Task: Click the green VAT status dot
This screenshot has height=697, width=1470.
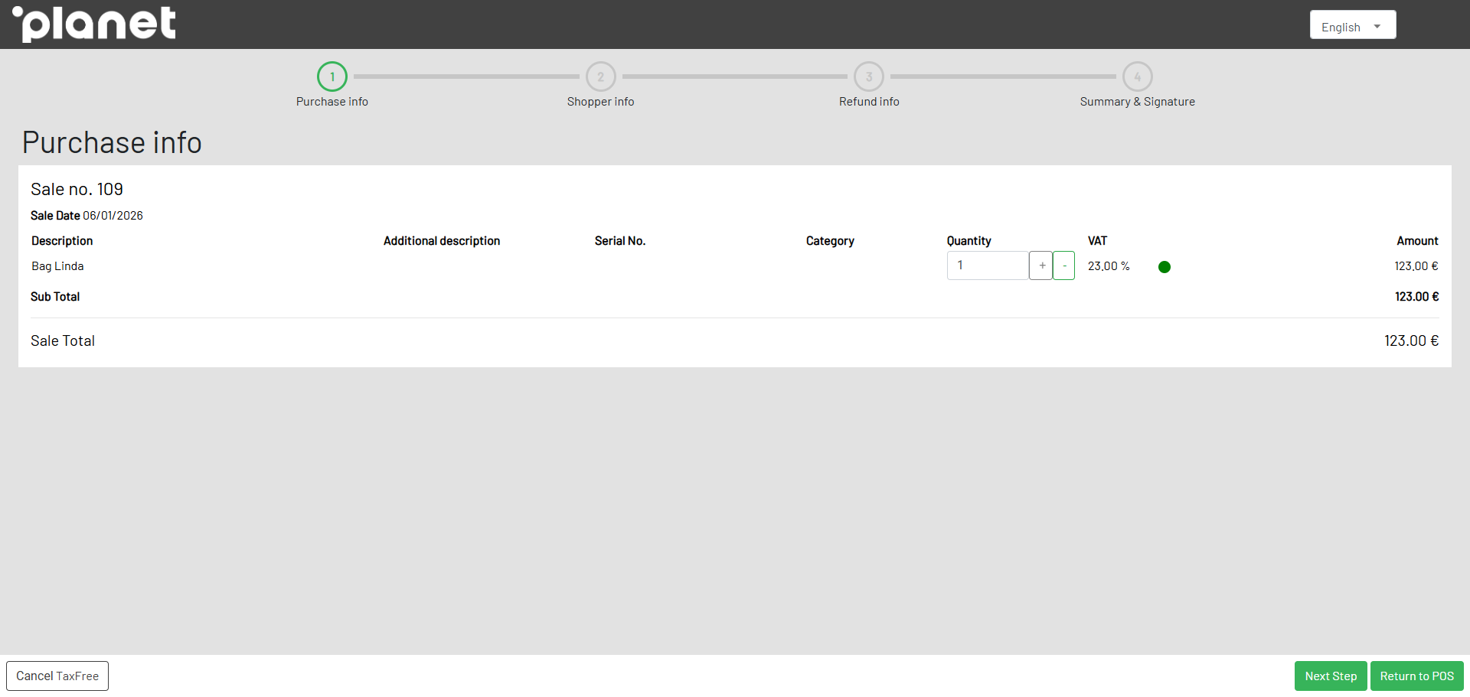Action: [1165, 267]
